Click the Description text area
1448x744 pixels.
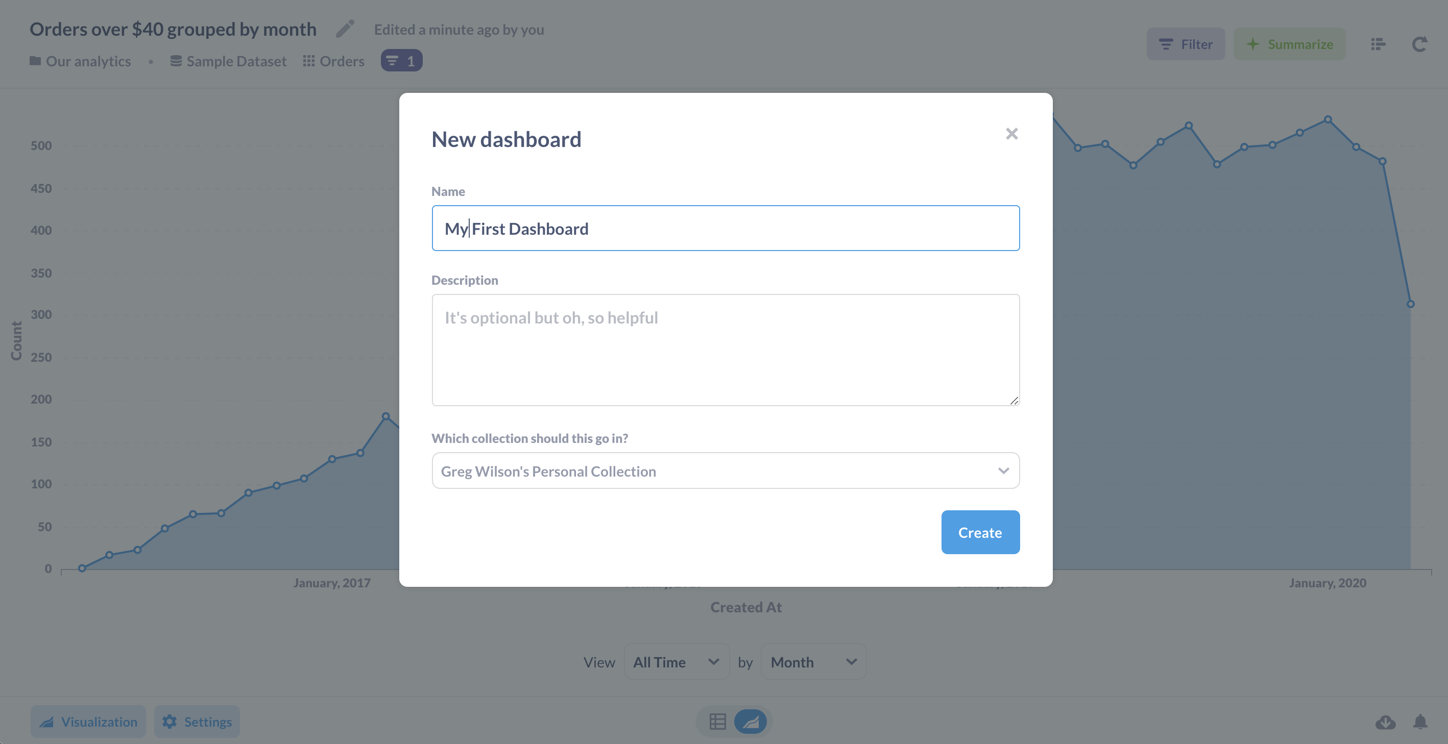[725, 350]
